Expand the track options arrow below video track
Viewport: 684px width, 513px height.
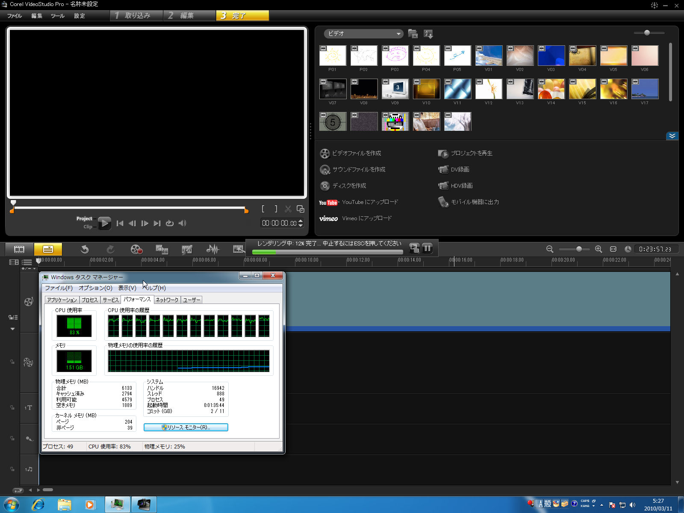tap(12, 329)
